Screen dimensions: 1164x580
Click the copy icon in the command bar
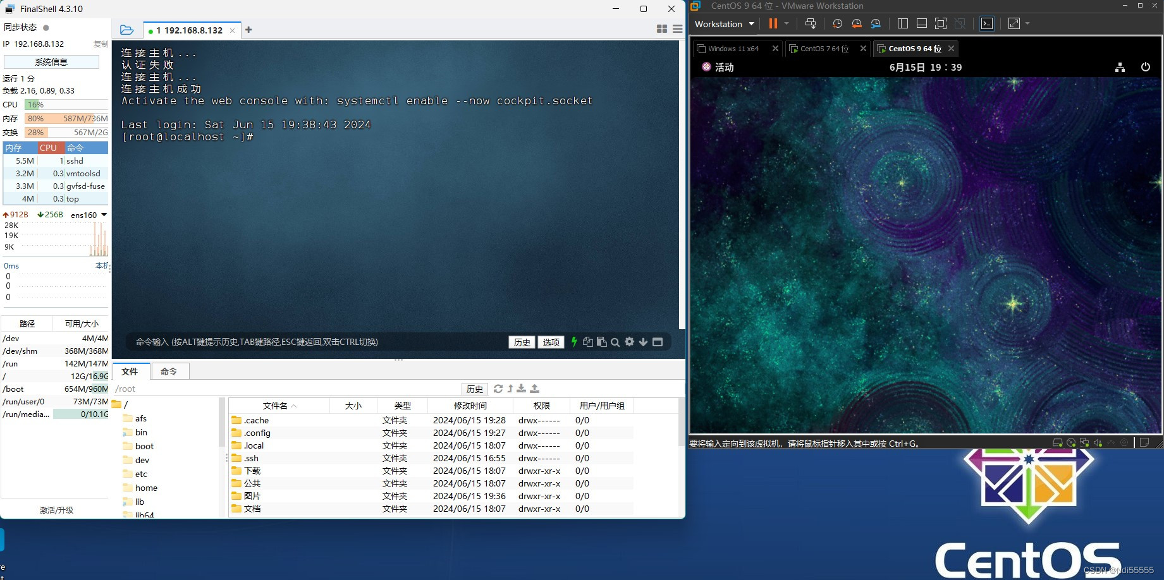coord(588,342)
